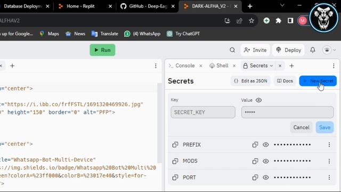341x192 pixels.
Task: Open the News bookmark
Action: [75, 34]
